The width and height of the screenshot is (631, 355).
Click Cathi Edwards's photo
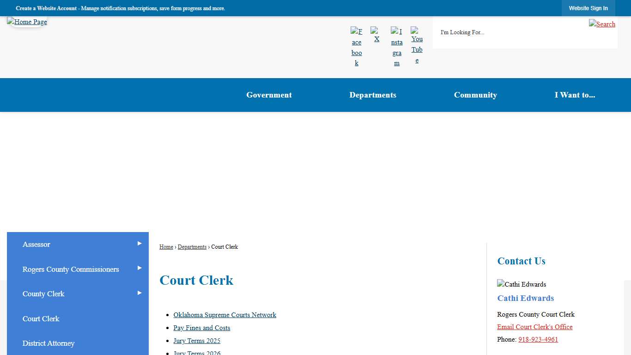(x=522, y=284)
